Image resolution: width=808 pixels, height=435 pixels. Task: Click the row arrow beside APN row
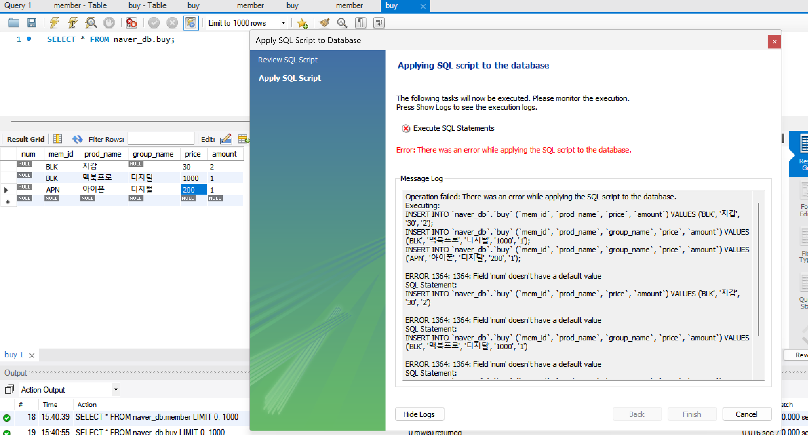click(6, 190)
